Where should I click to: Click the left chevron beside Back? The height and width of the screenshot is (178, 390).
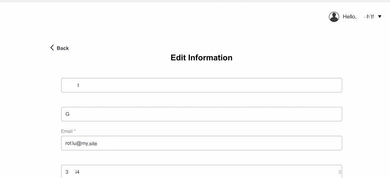52,48
